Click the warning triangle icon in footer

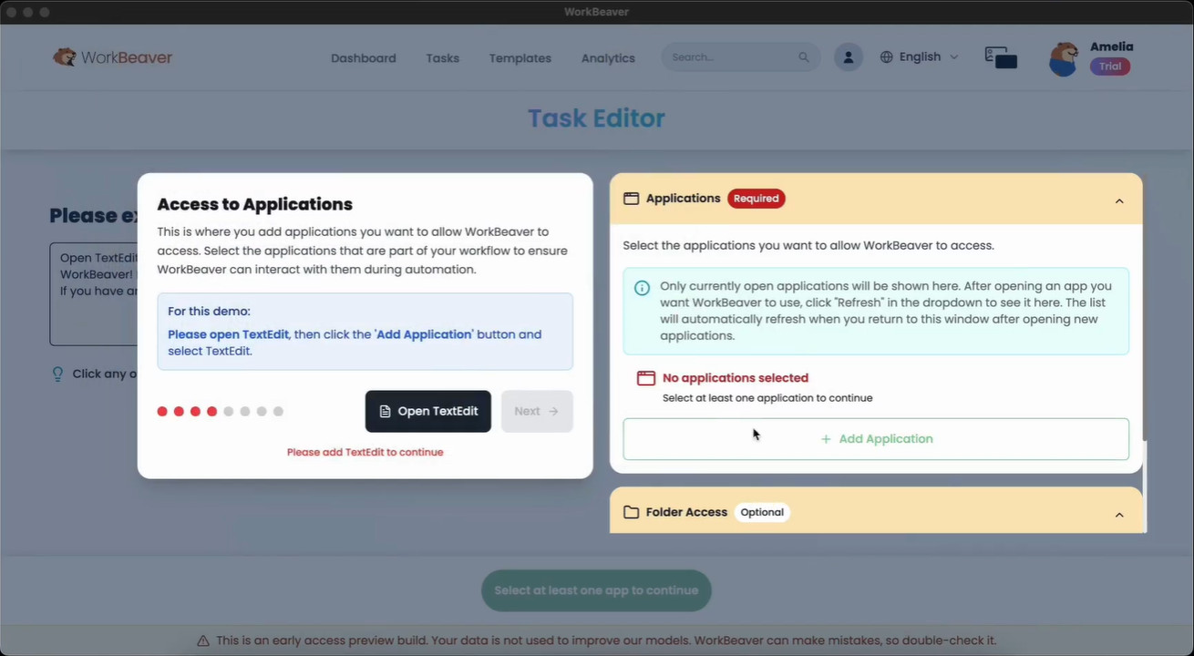[203, 641]
